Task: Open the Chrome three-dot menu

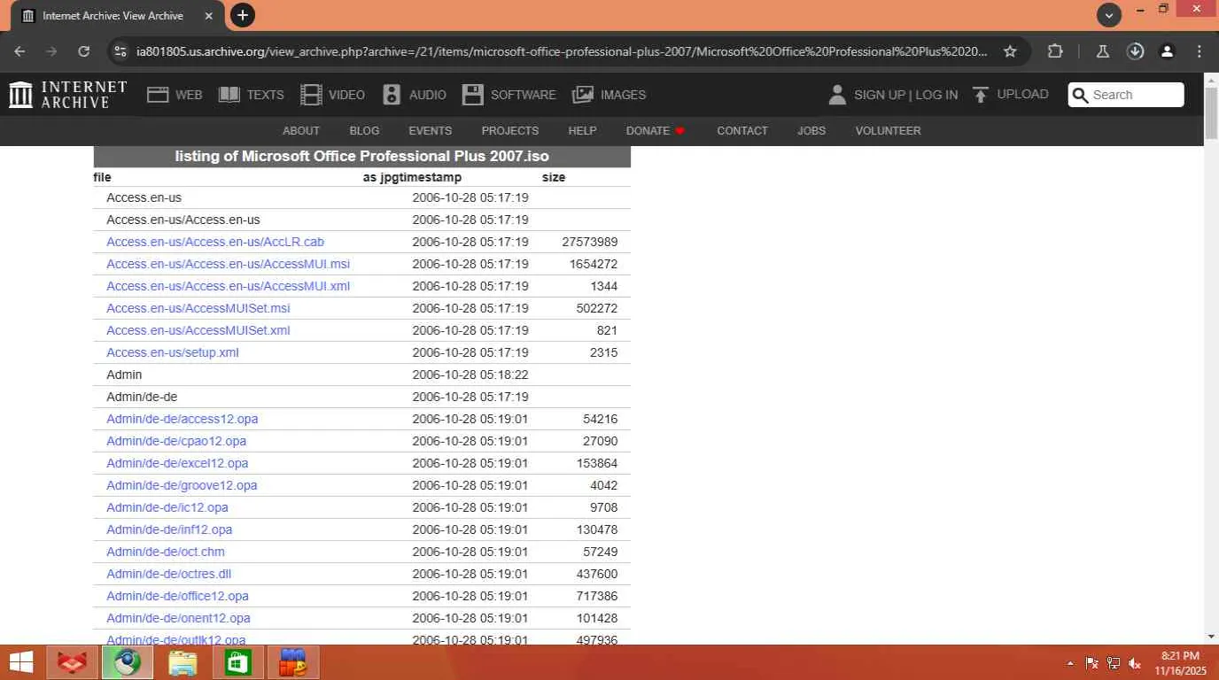Action: 1200,51
